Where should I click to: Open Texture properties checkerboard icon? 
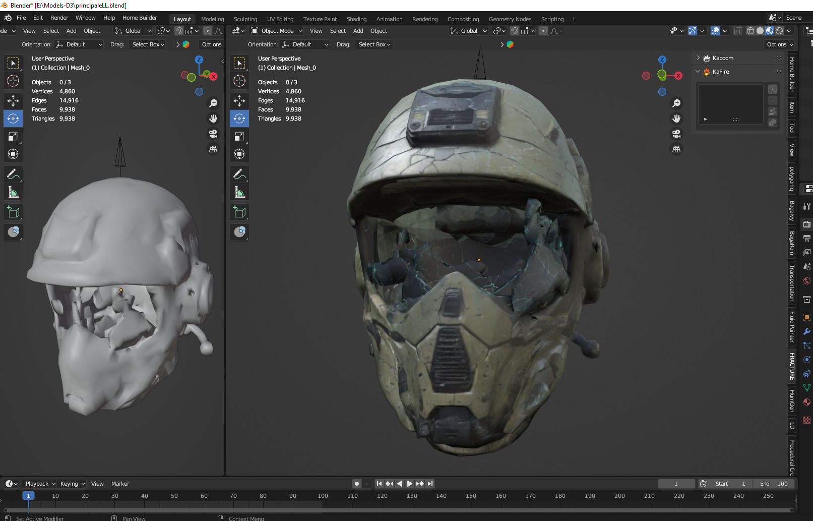[x=807, y=420]
